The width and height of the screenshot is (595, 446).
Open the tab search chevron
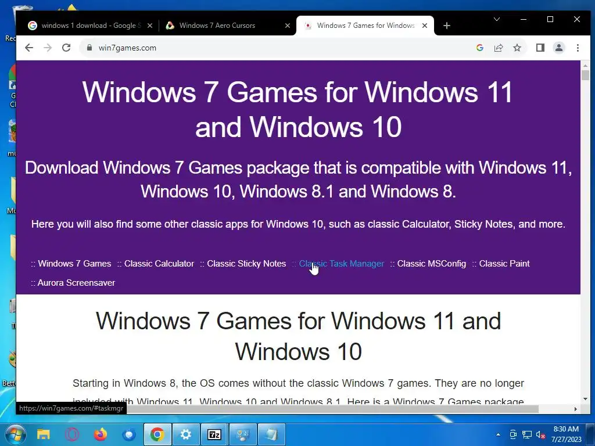(496, 19)
